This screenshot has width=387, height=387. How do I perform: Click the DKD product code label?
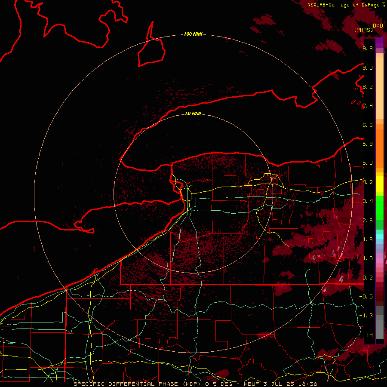378,26
